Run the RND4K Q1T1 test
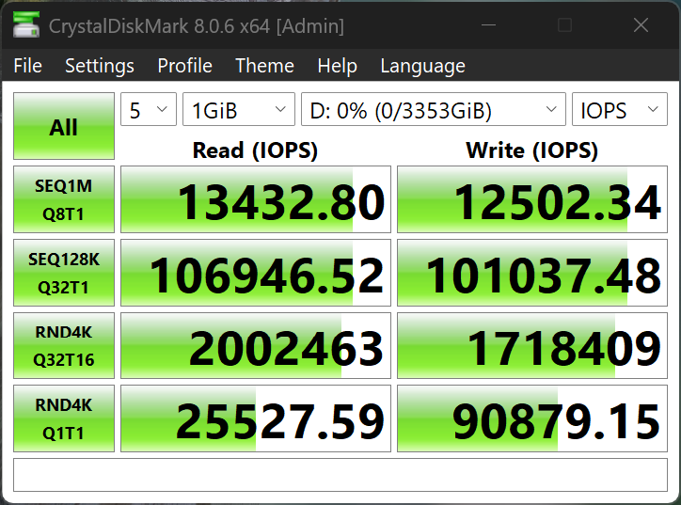Image resolution: width=681 pixels, height=505 pixels. pos(64,418)
